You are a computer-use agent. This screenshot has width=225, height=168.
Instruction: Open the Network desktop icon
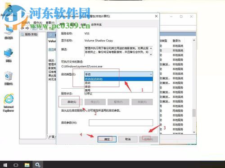[9, 55]
